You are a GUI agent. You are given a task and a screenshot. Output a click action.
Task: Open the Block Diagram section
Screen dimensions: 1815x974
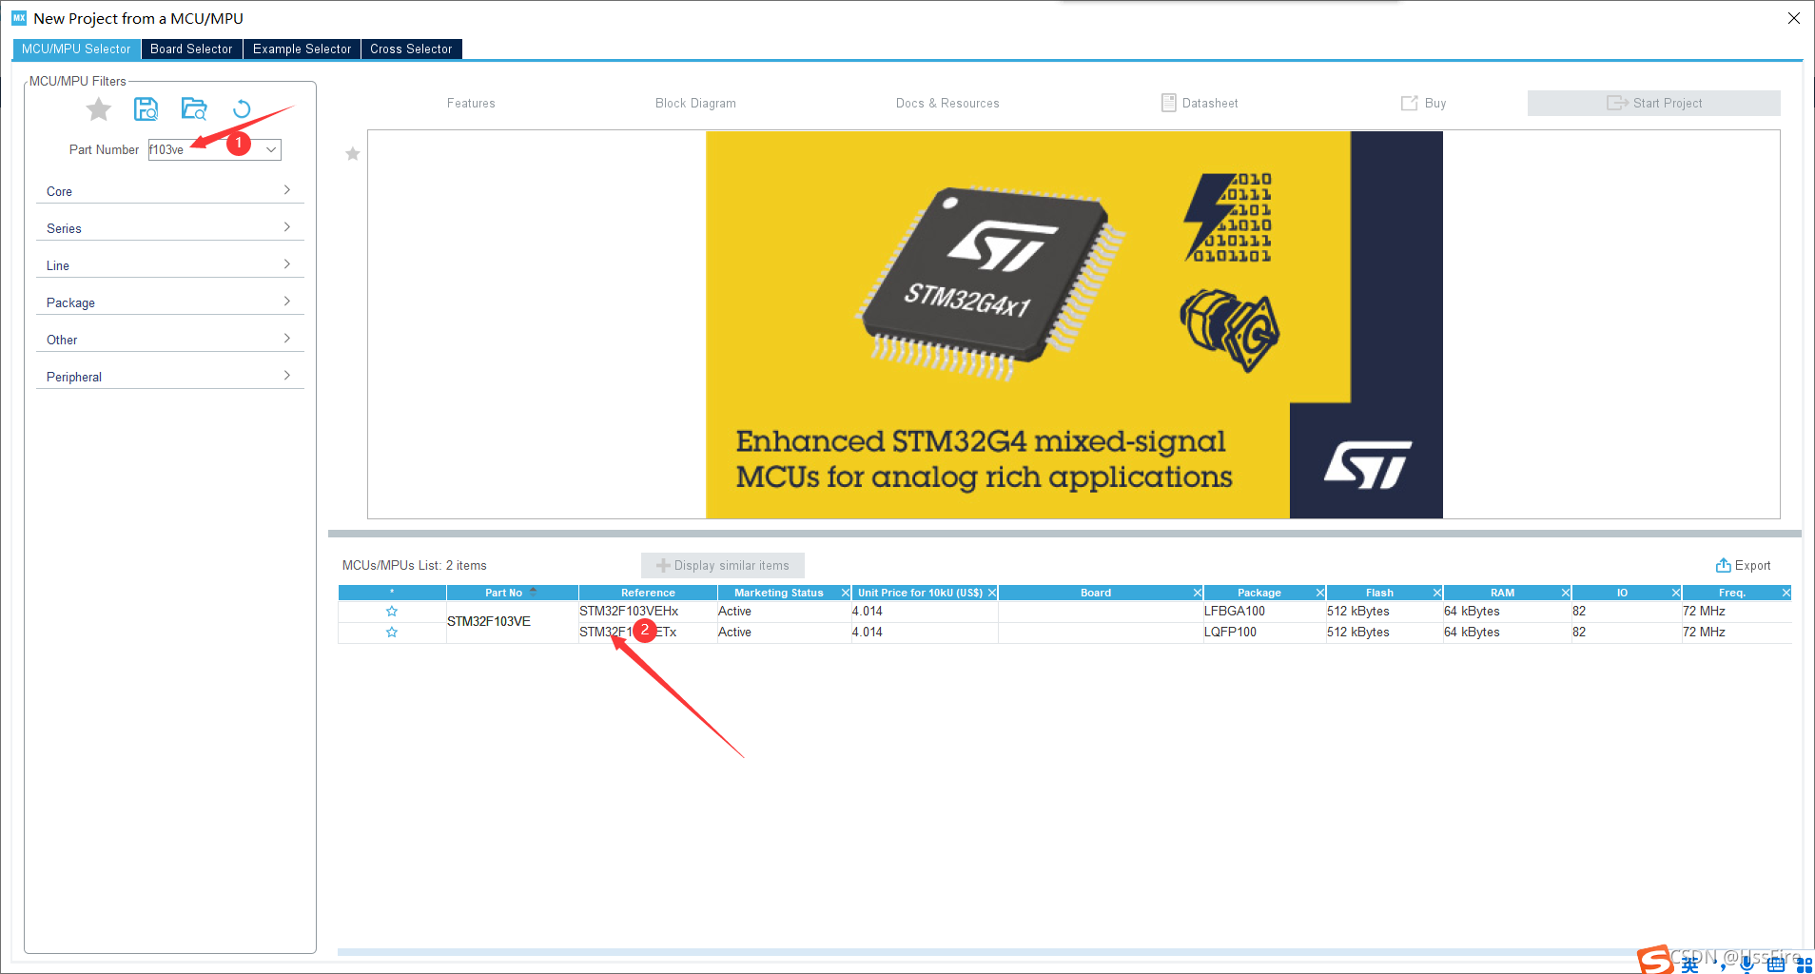pyautogui.click(x=695, y=103)
